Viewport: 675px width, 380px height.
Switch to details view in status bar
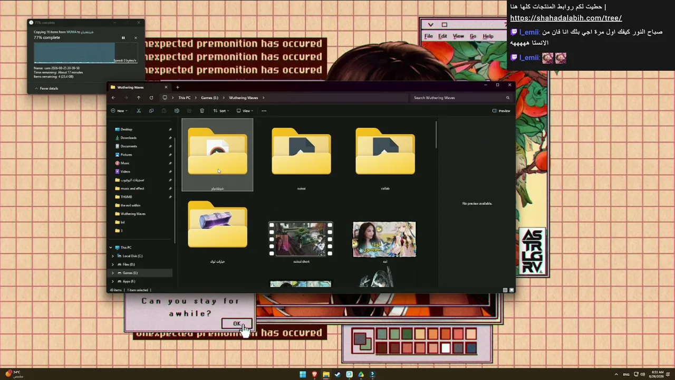(505, 290)
